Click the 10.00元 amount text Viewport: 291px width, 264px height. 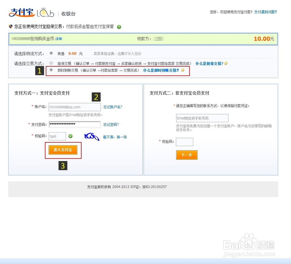[x=264, y=39]
